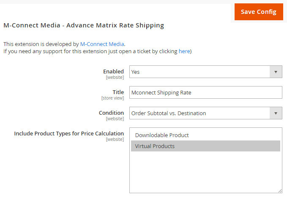The image size is (287, 197).
Task: Select Downloadable Product in the list
Action: point(162,135)
